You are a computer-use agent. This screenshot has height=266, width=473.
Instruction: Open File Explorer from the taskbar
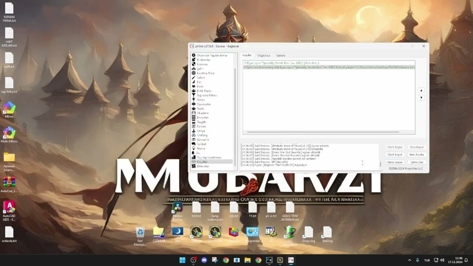point(248,260)
